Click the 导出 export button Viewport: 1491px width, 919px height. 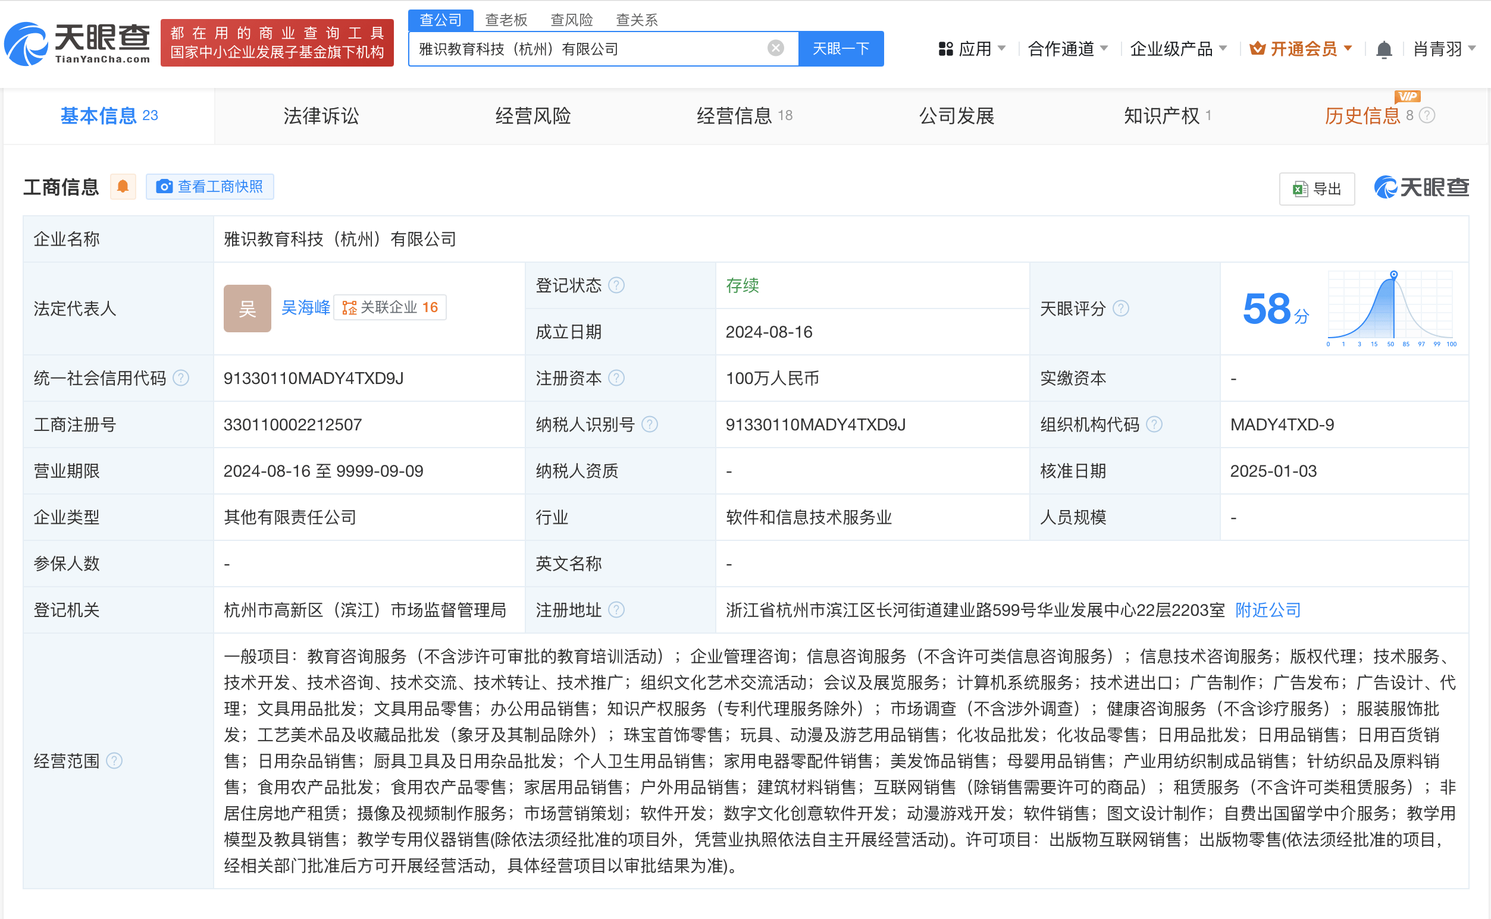(x=1317, y=188)
